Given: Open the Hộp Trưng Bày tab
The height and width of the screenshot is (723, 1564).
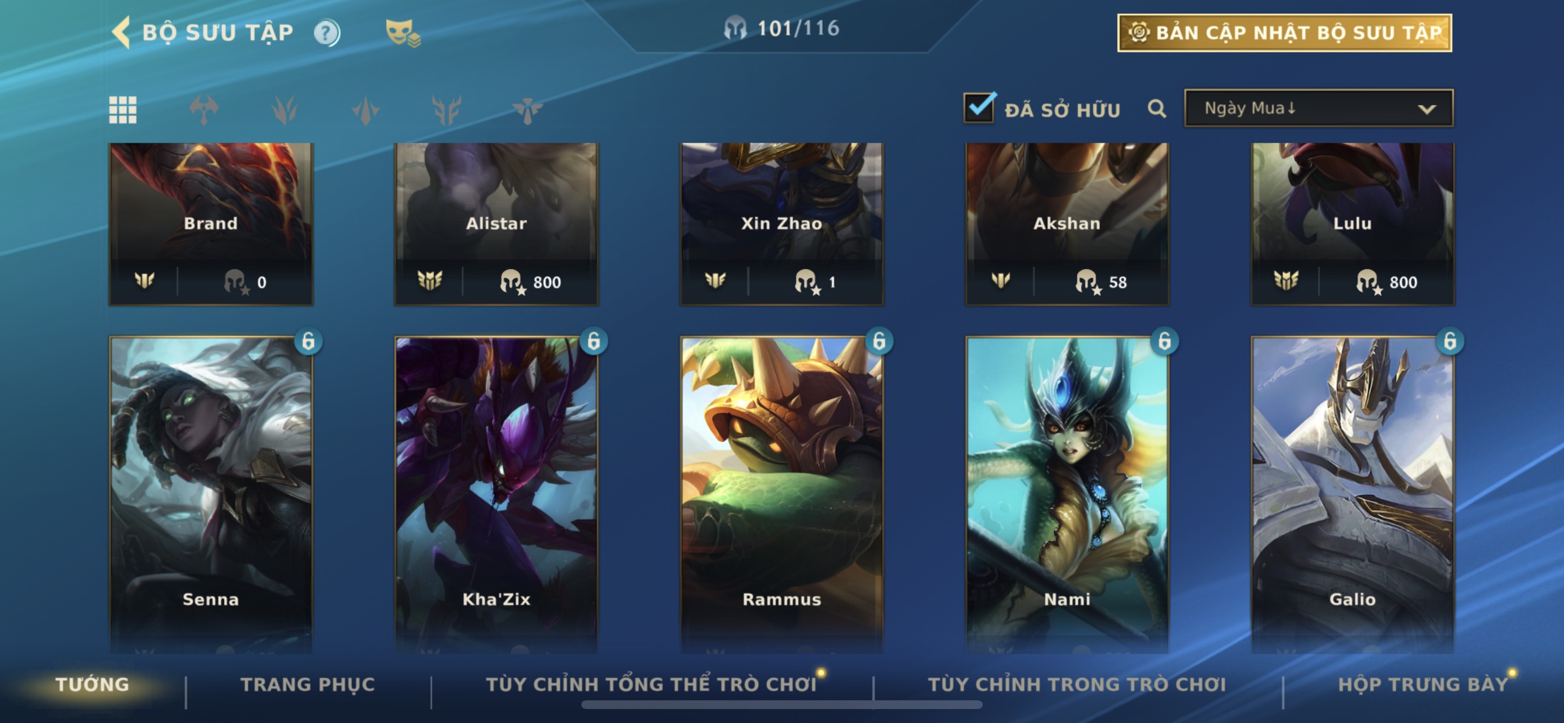Looking at the screenshot, I should click(x=1423, y=684).
